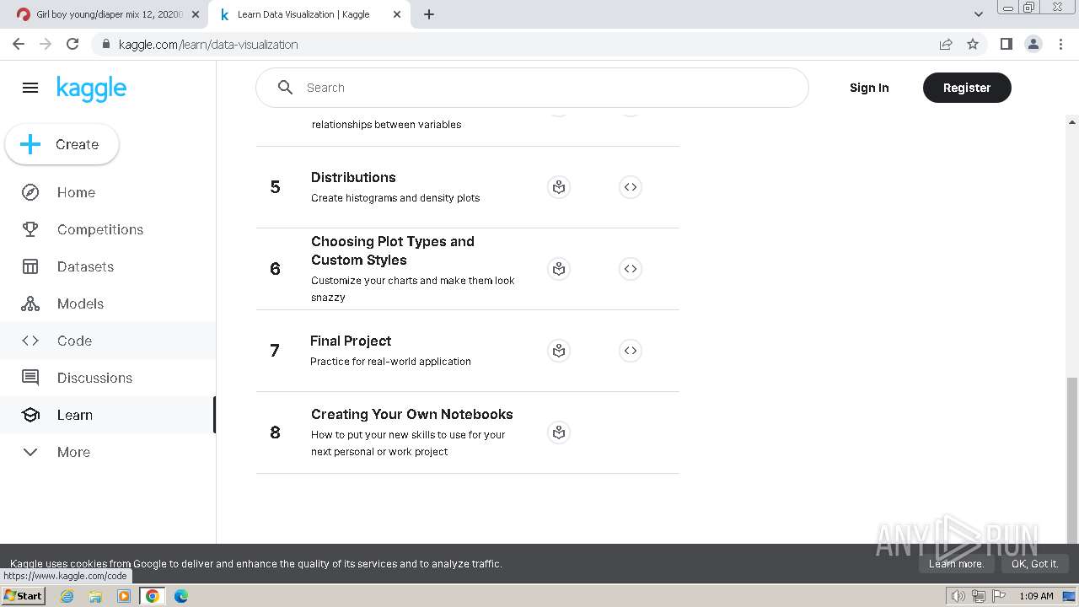Open Creating Your Own Notebooks tutorial icon
1079x607 pixels.
559,432
